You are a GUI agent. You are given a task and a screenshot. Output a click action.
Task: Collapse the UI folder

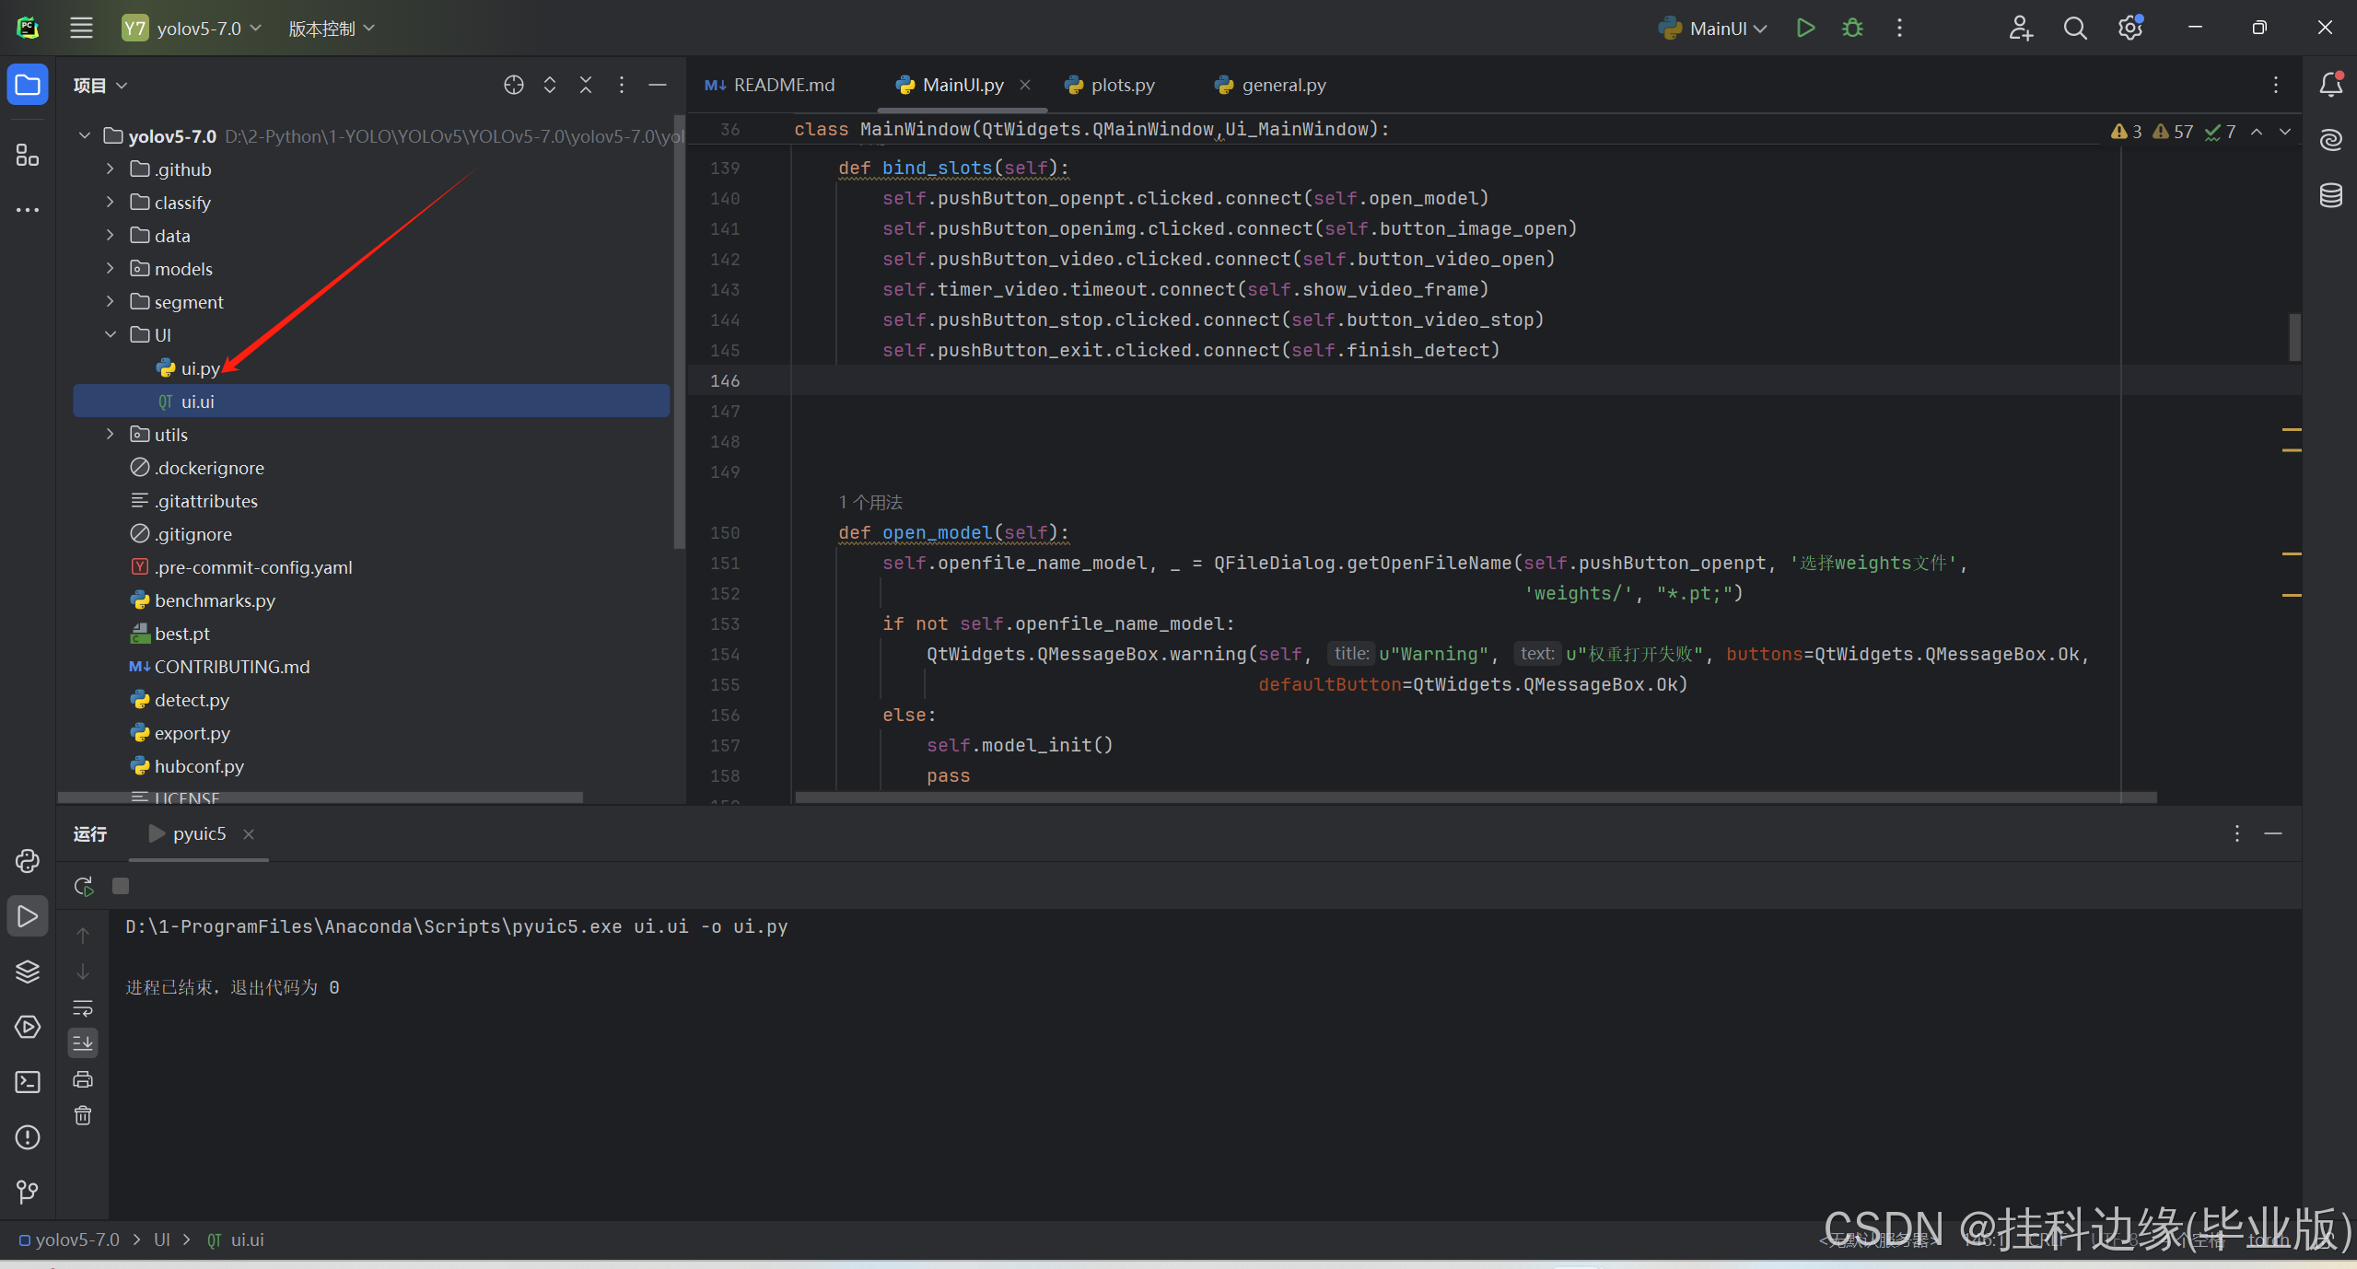[111, 335]
